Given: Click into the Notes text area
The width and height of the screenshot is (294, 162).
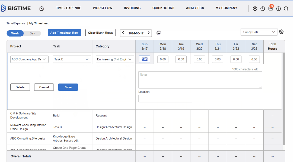Looking at the screenshot, I should [x=200, y=80].
